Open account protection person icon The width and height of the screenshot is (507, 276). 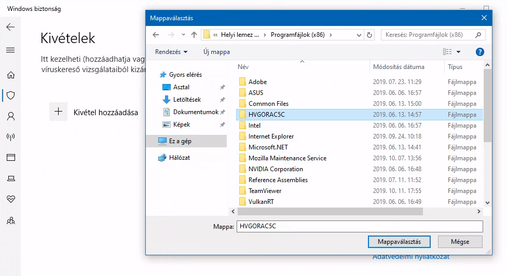click(11, 116)
